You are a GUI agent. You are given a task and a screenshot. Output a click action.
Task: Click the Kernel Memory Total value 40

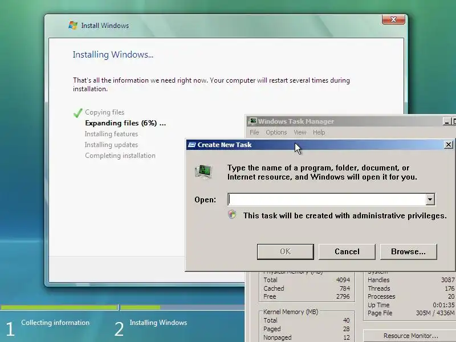click(346, 320)
